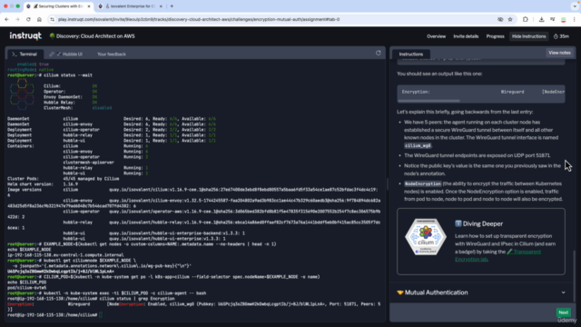Click the 'cilium_wg0' inline code label
The width and height of the screenshot is (581, 327).
pos(418,145)
